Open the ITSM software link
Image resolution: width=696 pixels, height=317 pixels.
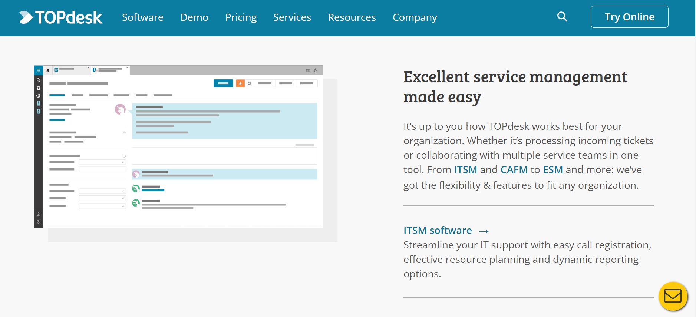coord(438,230)
